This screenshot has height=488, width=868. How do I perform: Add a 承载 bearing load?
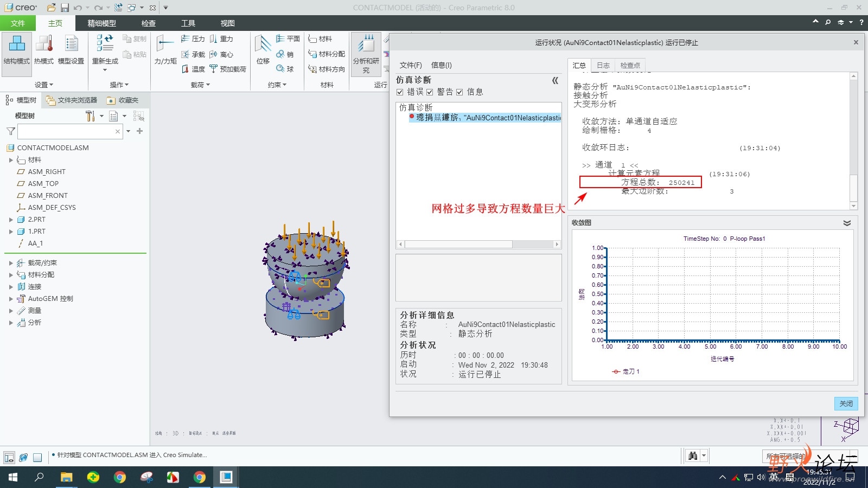point(193,54)
